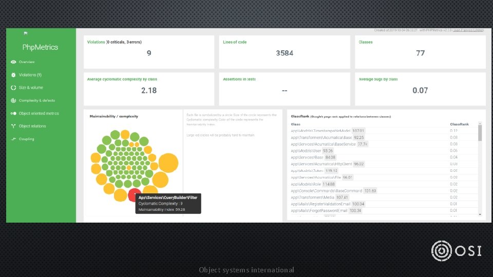Click the red QueryBuilder\Filter circle
The width and height of the screenshot is (493, 277).
coord(134,194)
